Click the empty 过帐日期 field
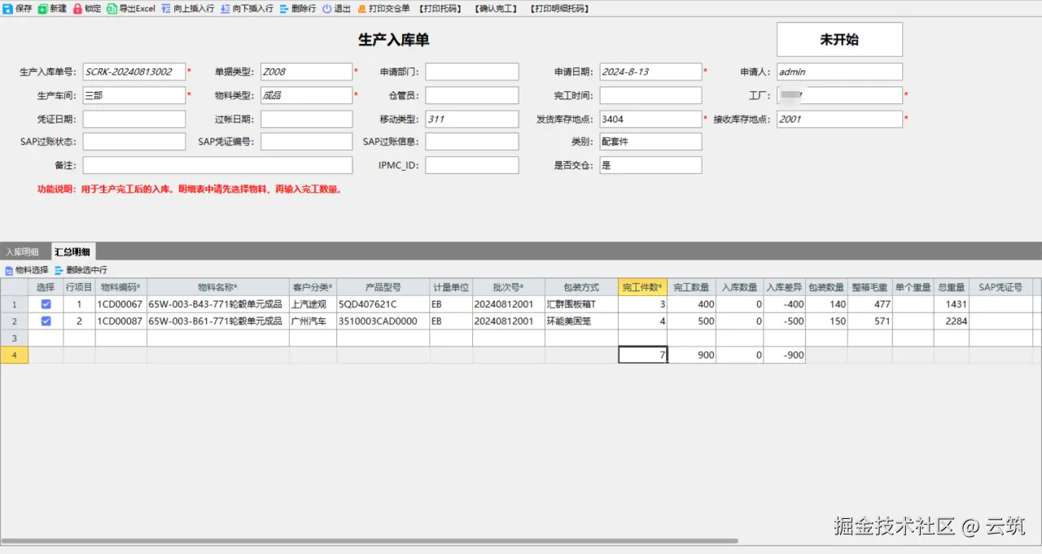Viewport: 1042px width, 554px height. (x=306, y=119)
